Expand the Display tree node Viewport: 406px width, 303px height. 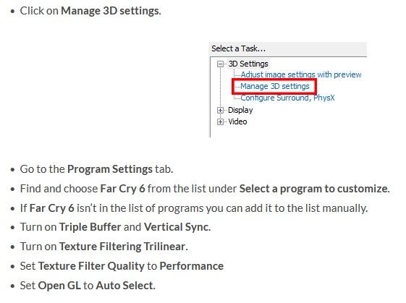[220, 110]
